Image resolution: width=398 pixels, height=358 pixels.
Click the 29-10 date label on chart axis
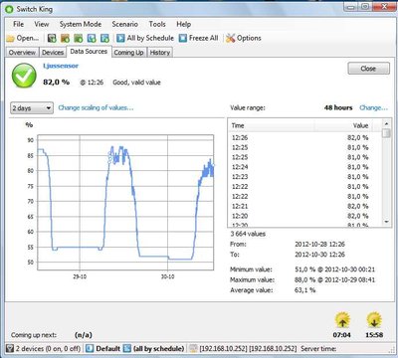[x=80, y=276]
